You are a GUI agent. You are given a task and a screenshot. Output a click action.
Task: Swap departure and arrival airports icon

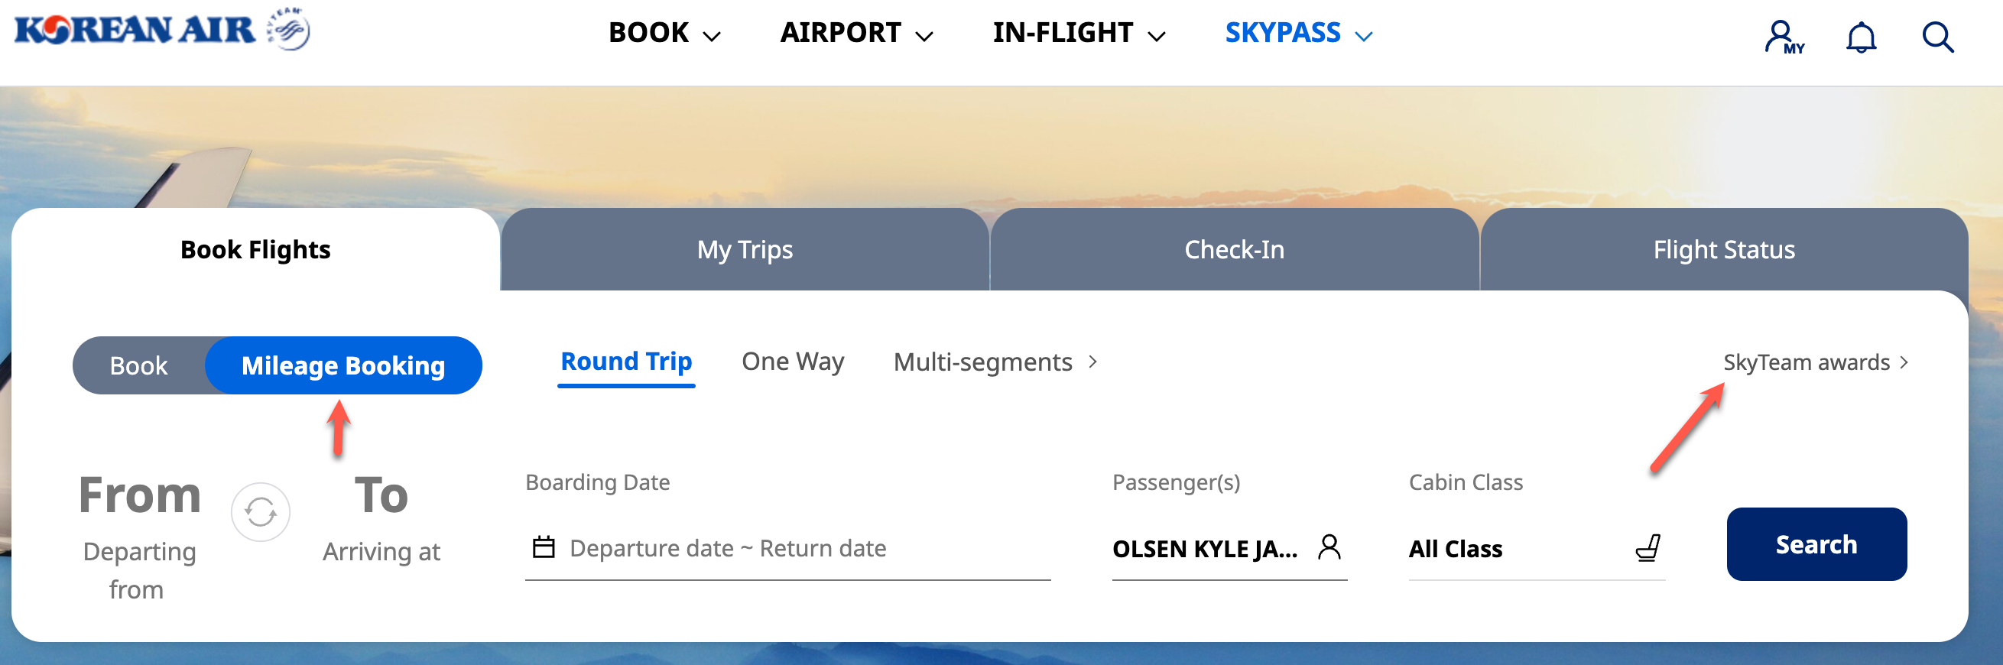pos(261,512)
